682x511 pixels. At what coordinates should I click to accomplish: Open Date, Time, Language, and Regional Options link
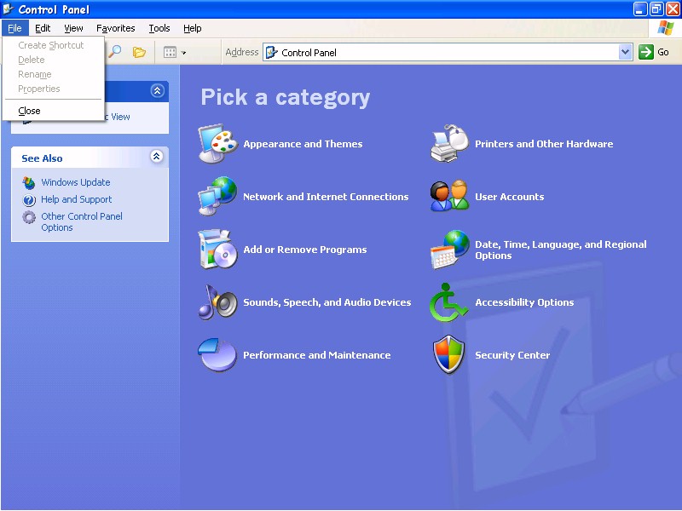click(x=561, y=250)
